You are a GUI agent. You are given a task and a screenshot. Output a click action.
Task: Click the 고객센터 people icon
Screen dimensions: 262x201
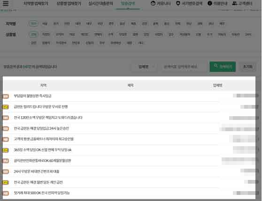(x=235, y=3)
